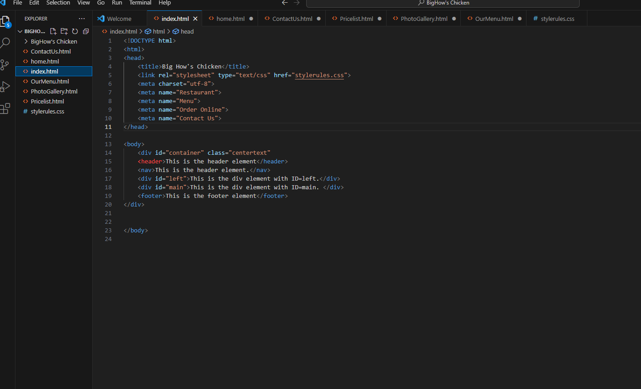Viewport: 641px width, 389px height.
Task: Click the New Folder icon in Explorer
Action: click(x=64, y=31)
